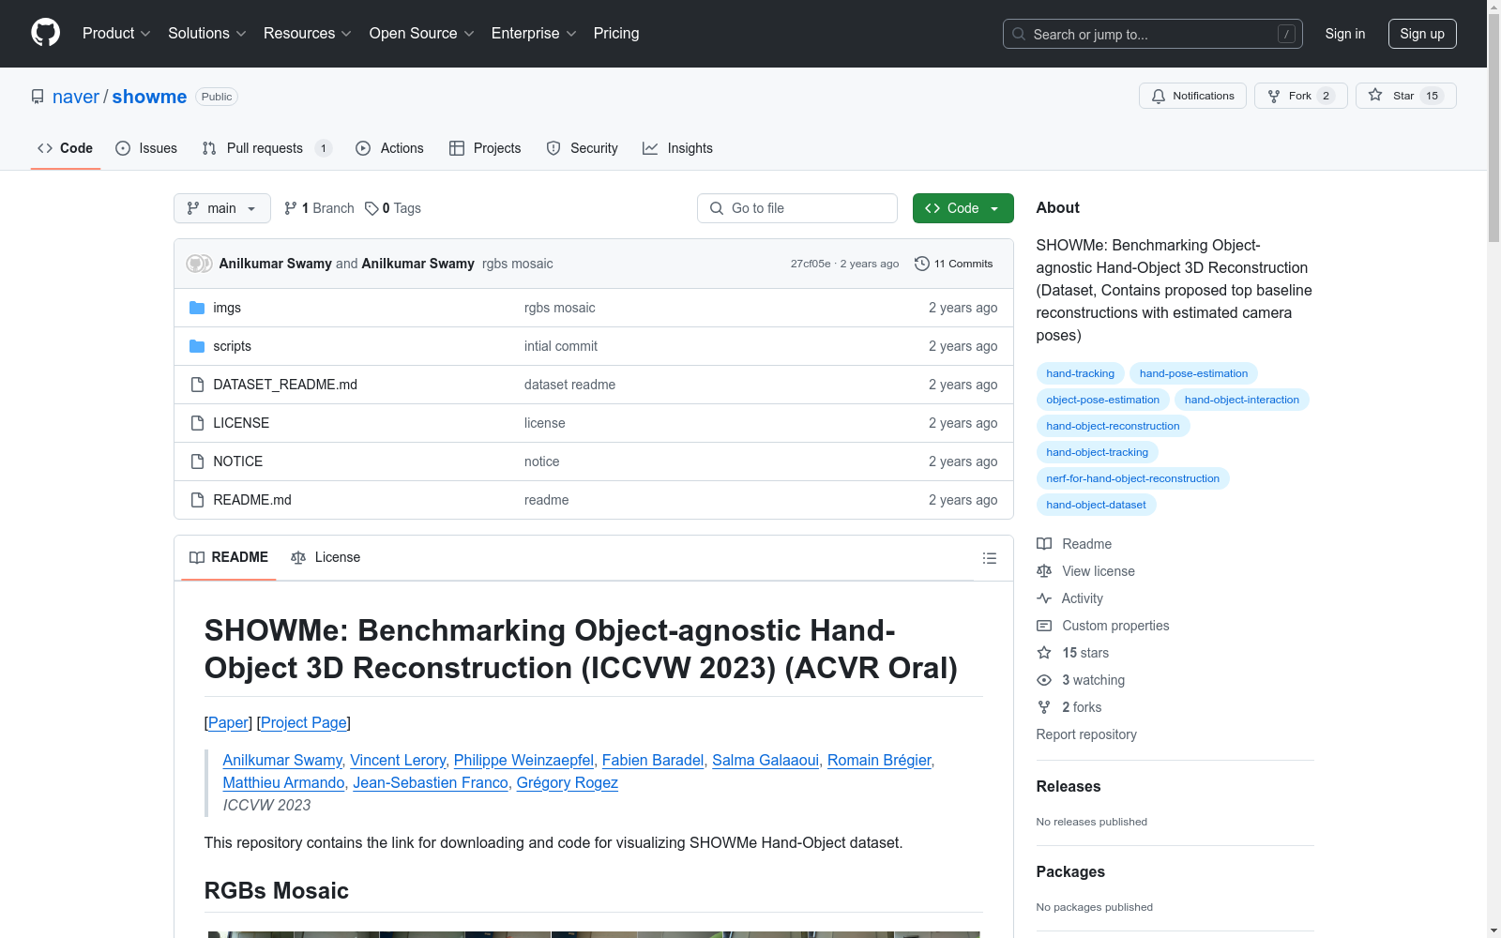
Task: Open commit hash 27cf05e
Action: click(x=811, y=264)
